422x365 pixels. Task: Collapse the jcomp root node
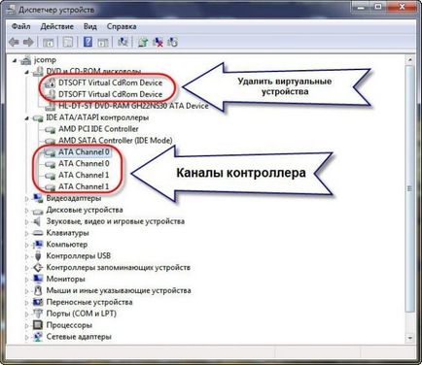tap(15, 60)
